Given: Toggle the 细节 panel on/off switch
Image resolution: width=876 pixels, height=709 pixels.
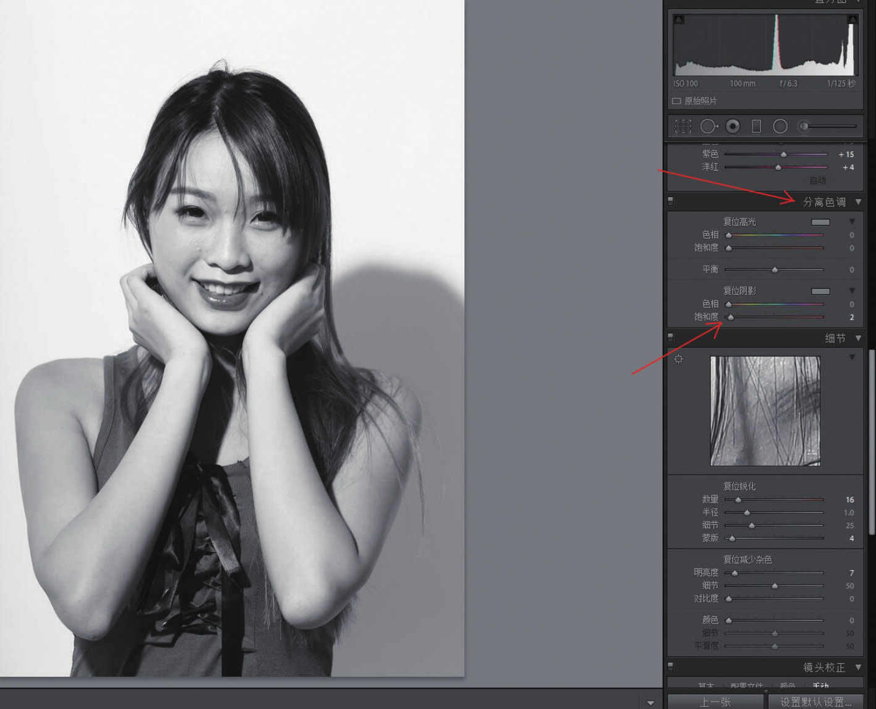Looking at the screenshot, I should pos(671,338).
